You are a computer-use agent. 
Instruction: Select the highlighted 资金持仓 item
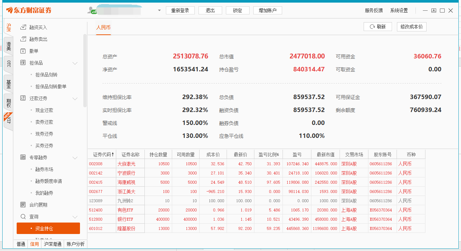click(x=48, y=228)
